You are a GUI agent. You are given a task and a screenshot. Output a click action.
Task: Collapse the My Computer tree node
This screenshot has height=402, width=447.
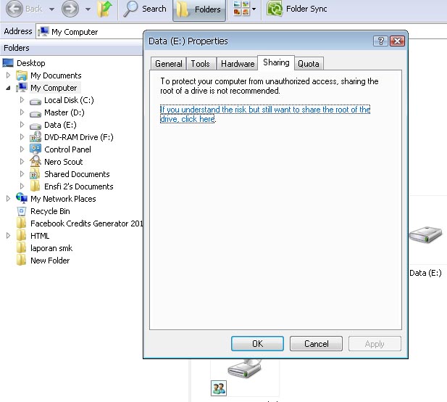point(8,88)
